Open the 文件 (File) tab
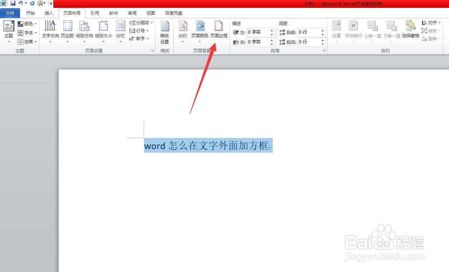Viewport: 449px width, 272px height. click(10, 13)
